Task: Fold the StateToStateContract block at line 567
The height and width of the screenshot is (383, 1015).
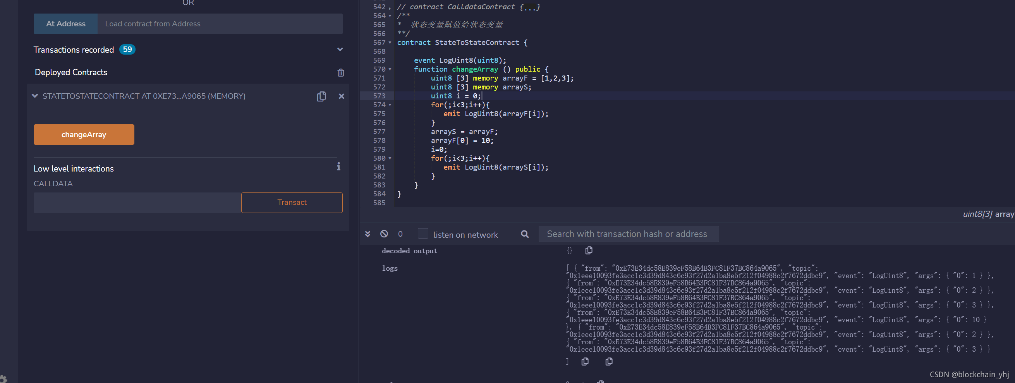Action: click(x=390, y=43)
